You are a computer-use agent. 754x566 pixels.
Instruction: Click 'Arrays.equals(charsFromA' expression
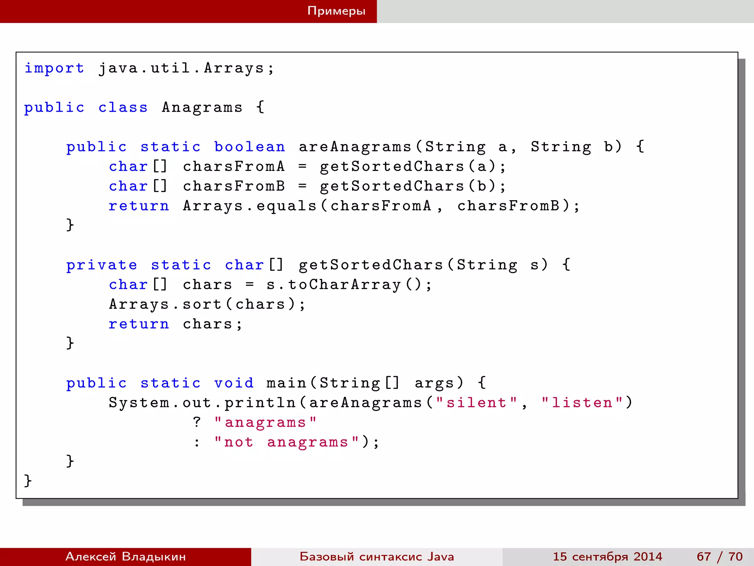pos(307,206)
